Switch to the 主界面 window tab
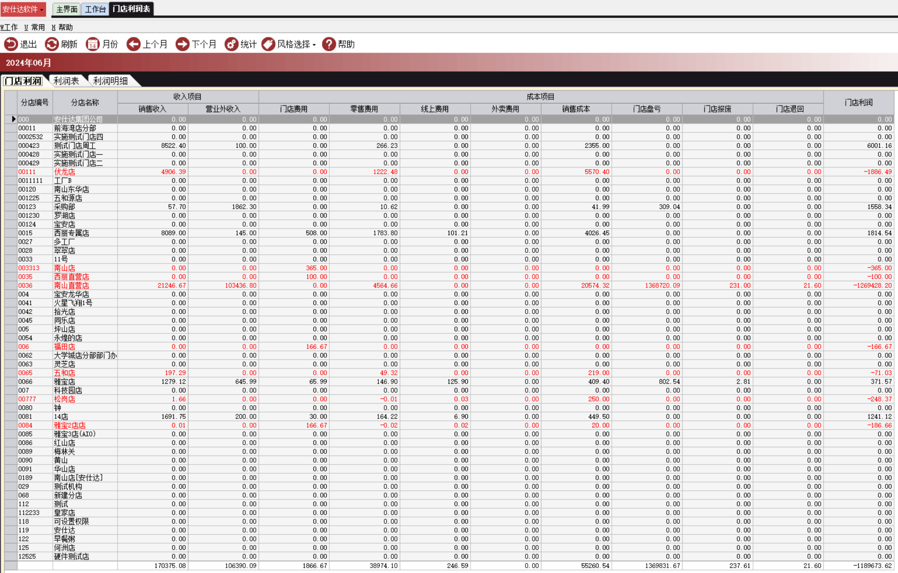This screenshot has width=898, height=573. tap(67, 9)
